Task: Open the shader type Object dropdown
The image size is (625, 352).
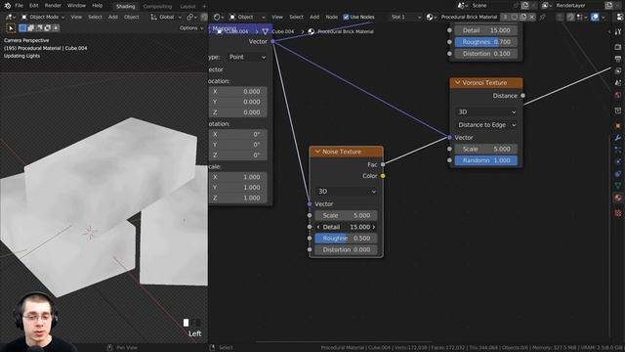Action: [247, 17]
